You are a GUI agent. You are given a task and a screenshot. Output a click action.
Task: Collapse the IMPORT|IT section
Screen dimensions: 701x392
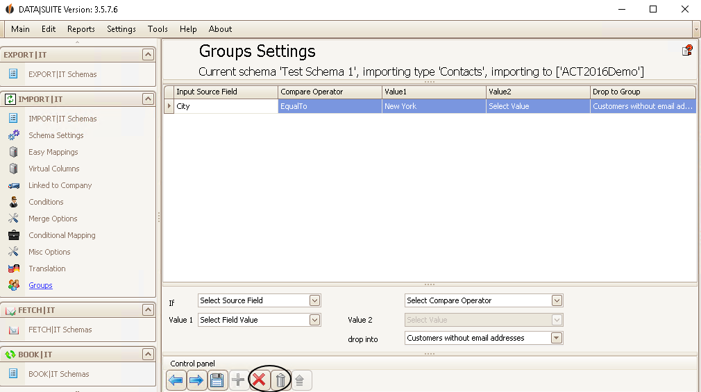148,99
